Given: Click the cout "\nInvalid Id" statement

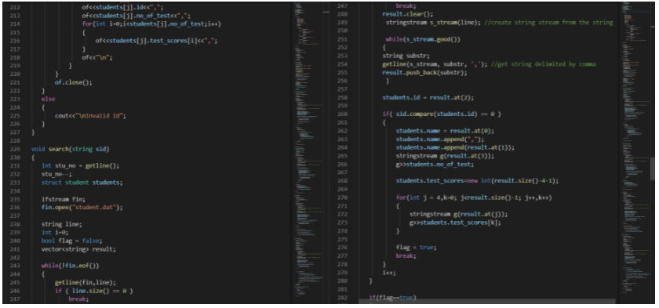Looking at the screenshot, I should (90, 115).
